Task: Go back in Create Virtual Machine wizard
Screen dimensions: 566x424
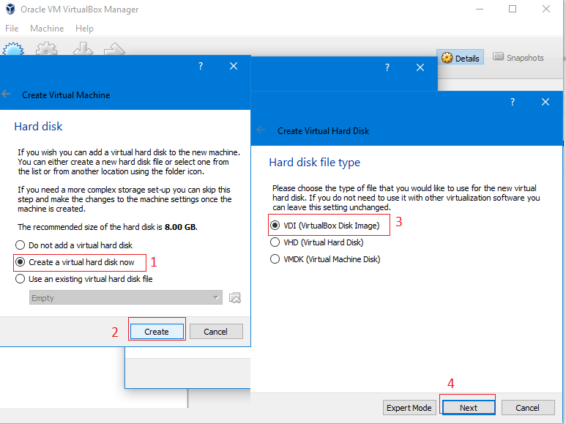Action: coord(6,94)
